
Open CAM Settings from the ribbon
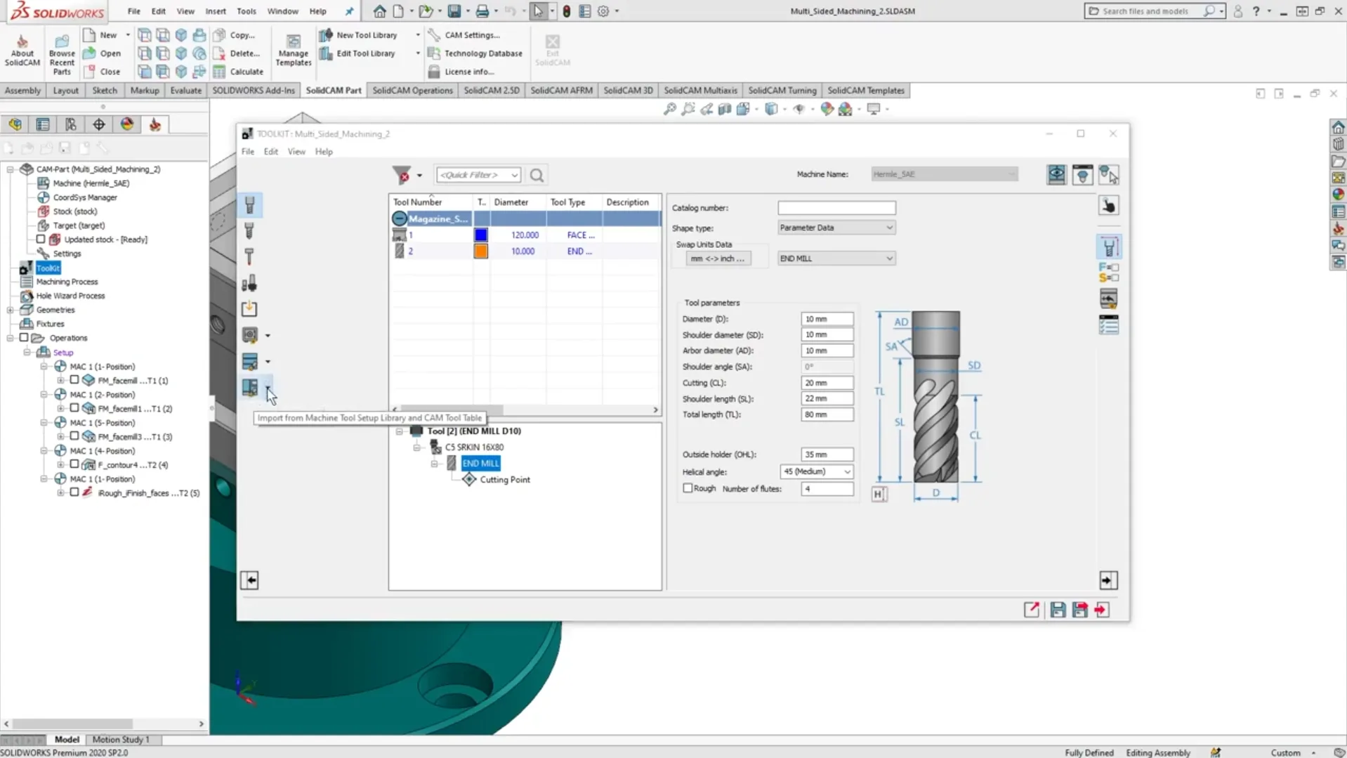tap(471, 35)
